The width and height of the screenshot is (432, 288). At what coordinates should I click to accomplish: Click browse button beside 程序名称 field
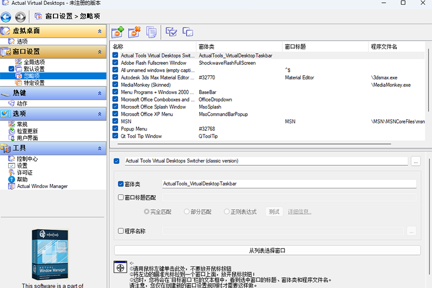pyautogui.click(x=411, y=231)
